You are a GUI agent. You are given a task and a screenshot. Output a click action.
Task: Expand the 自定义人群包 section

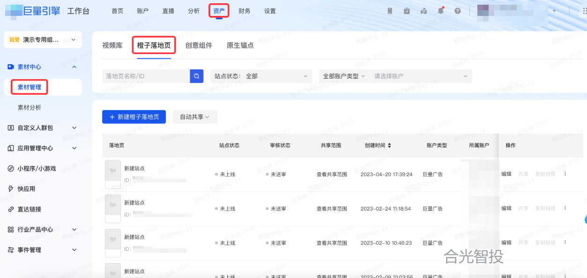[74, 128]
